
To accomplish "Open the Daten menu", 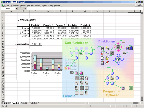I will pyautogui.click(x=50, y=6).
